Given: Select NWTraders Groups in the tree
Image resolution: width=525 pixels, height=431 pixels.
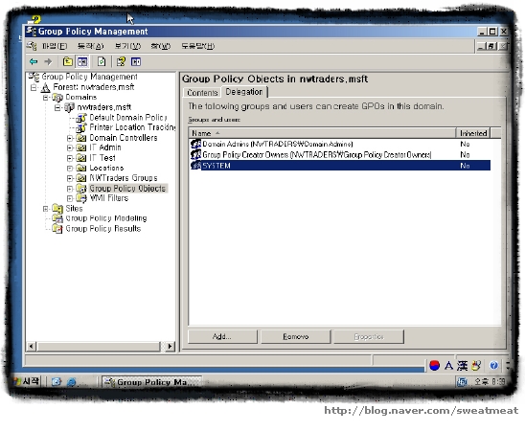Looking at the screenshot, I should point(124,178).
